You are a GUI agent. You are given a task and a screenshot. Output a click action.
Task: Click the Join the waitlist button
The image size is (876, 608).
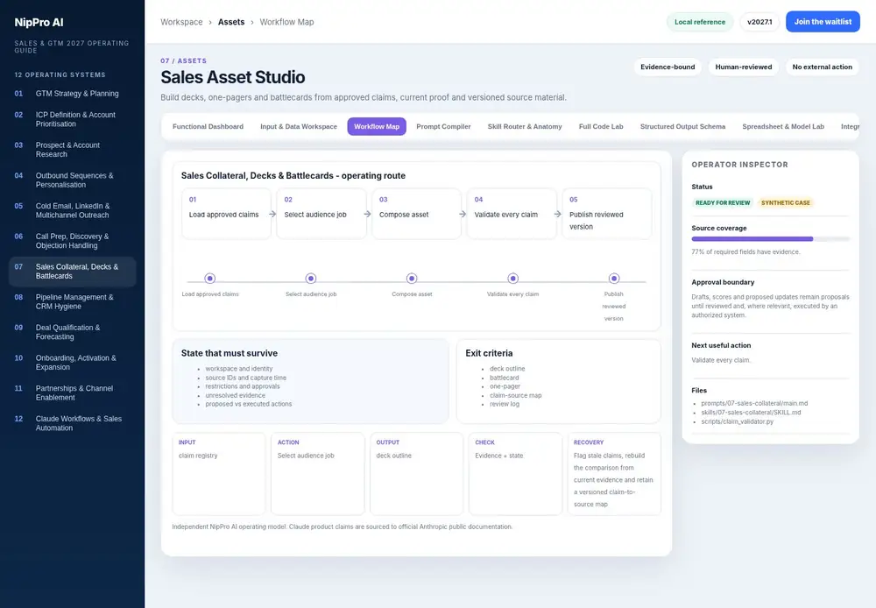click(x=823, y=22)
